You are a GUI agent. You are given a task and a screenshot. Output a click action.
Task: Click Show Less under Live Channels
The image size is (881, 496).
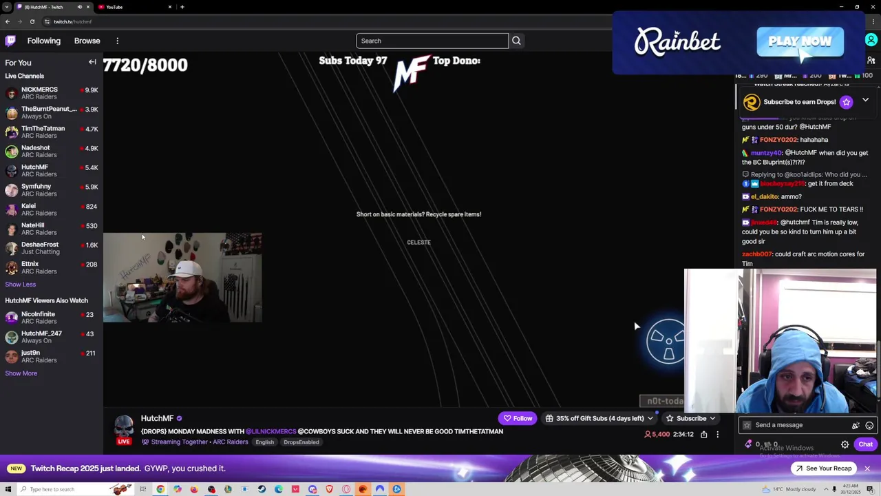coord(21,284)
